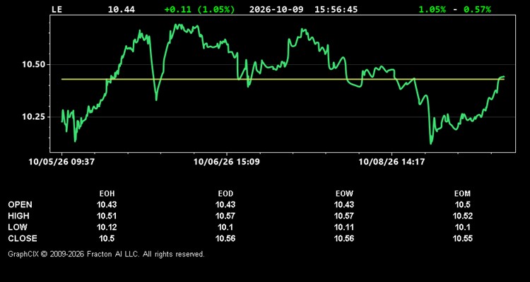The width and height of the screenshot is (530, 282).
Task: Click the 0.57% value in header
Action: (477, 9)
